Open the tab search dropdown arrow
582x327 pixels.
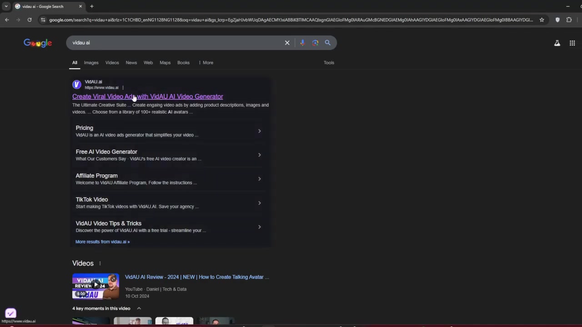pyautogui.click(x=6, y=6)
